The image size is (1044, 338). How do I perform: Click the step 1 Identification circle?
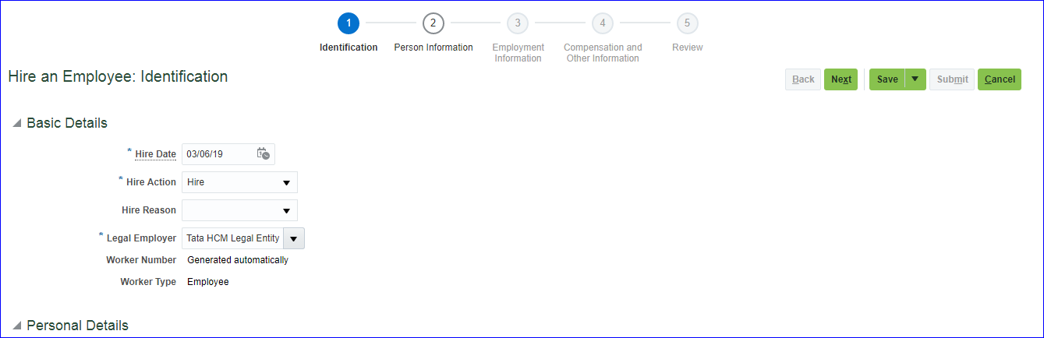(349, 23)
